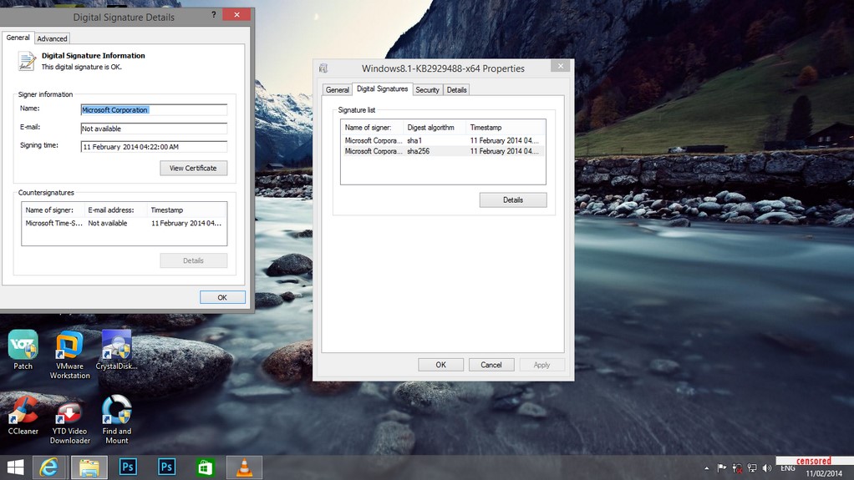The image size is (854, 480).
Task: Close the Digital Signature Details dialog
Action: pyautogui.click(x=237, y=15)
